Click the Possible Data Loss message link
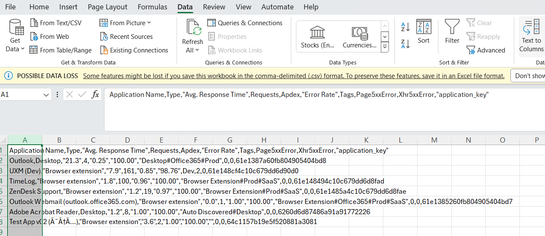Viewport: 545px width, 236px height. point(293,76)
